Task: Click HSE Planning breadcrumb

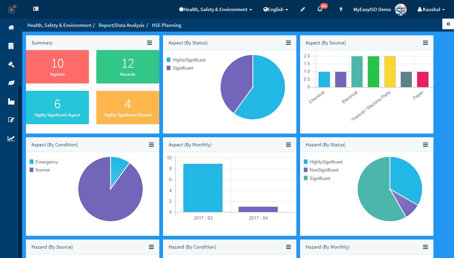Action: click(166, 25)
